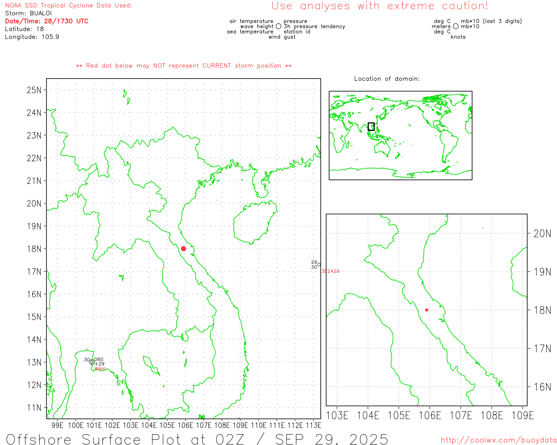Click the red storm dot on main map
Screen dimensions: 557x445
tap(183, 249)
